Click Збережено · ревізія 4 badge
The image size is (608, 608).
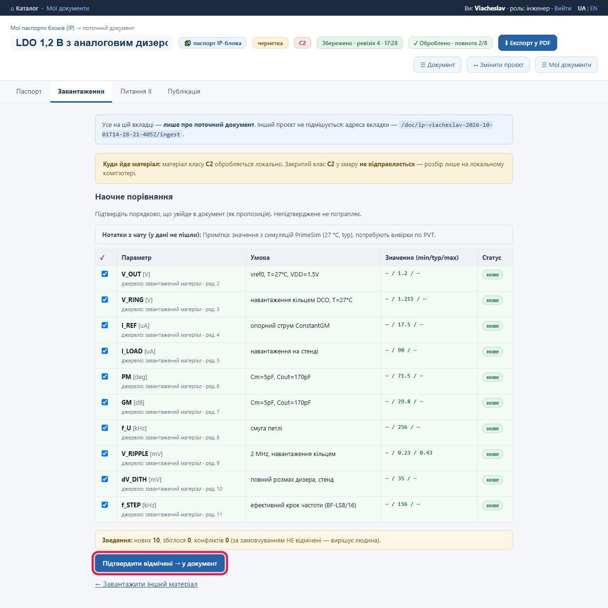click(x=360, y=43)
